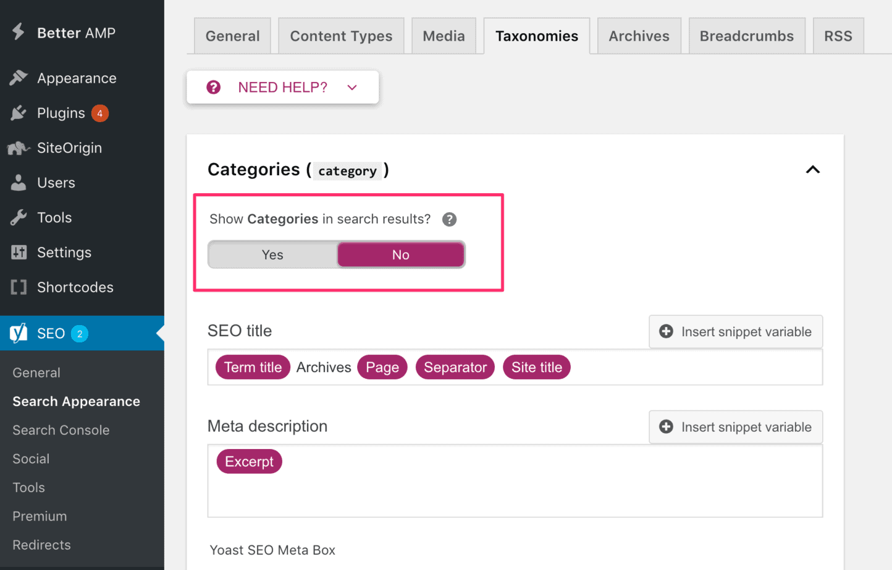892x570 pixels.
Task: Remove the Separator variable pill
Action: [x=455, y=367]
